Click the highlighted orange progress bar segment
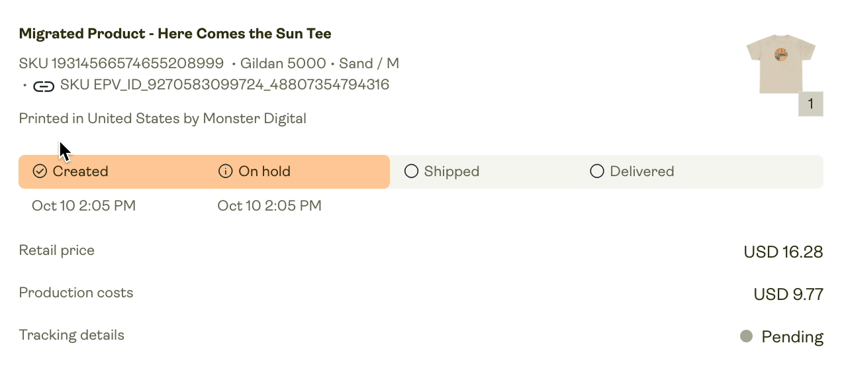Viewport: 842px width, 392px height. pos(204,172)
